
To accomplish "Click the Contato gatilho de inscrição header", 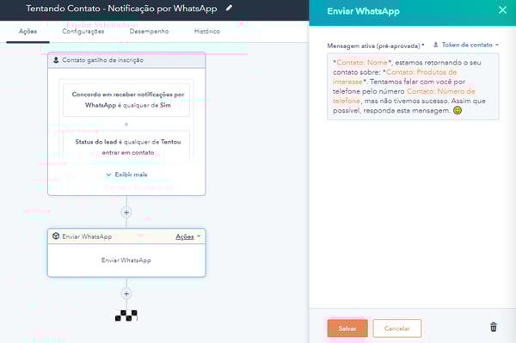I will pos(126,60).
